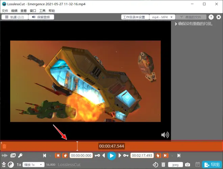Set cut end to current position
This screenshot has height=169, width=223.
pyautogui.click(x=158, y=155)
